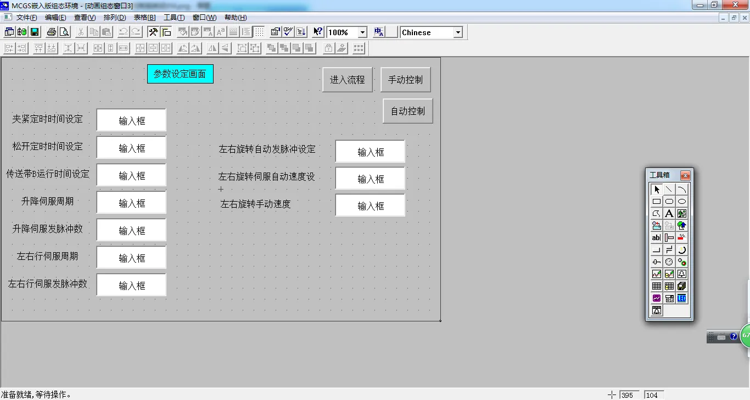Viewport: 750px width, 400px height.
Task: Toggle the lock icon on the second toolbar
Action: [327, 48]
